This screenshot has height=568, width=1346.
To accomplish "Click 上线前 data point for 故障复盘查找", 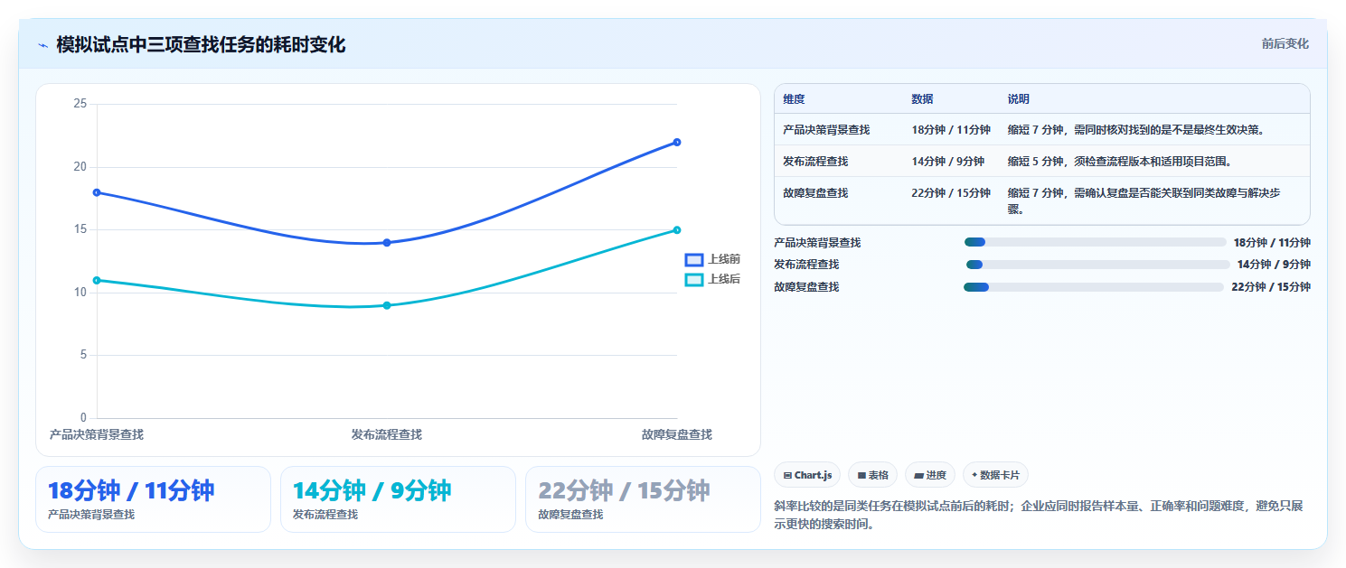I will [677, 142].
